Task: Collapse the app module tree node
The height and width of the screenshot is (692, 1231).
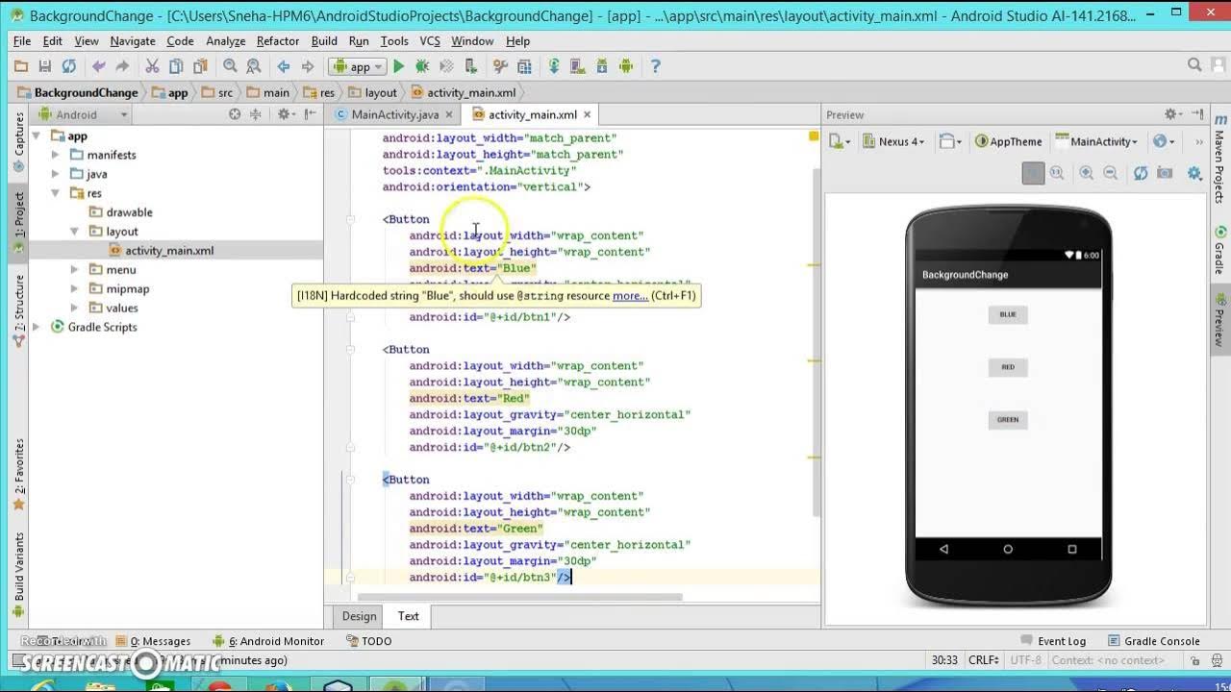Action: [37, 136]
